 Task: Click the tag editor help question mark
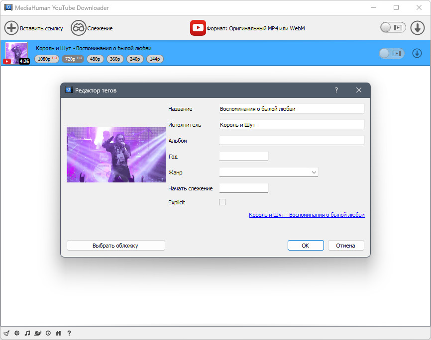point(336,90)
